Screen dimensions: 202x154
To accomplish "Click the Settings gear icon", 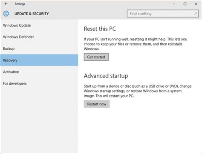I will point(6,14).
